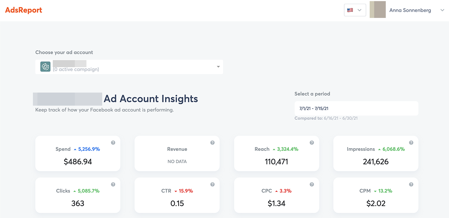Select the Impressions metric card
The height and width of the screenshot is (218, 449).
click(x=376, y=153)
